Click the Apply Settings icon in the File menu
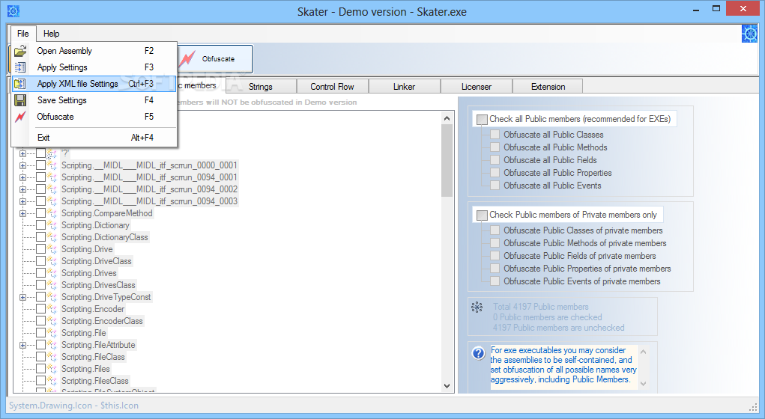This screenshot has height=419, width=765. 20,67
